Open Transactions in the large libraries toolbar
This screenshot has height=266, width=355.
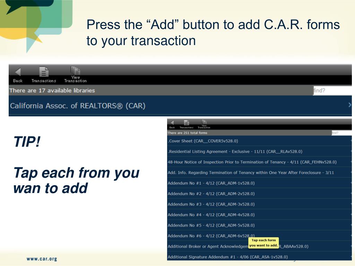(44, 75)
